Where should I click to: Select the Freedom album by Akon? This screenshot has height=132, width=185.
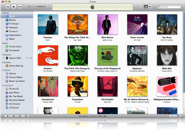[48, 24]
